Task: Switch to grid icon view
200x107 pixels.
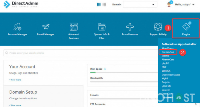Action: point(99,5)
